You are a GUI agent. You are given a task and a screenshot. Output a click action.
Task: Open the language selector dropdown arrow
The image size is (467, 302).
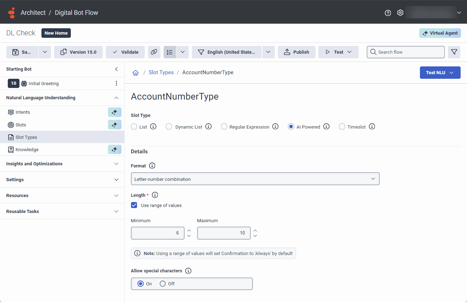click(x=268, y=52)
